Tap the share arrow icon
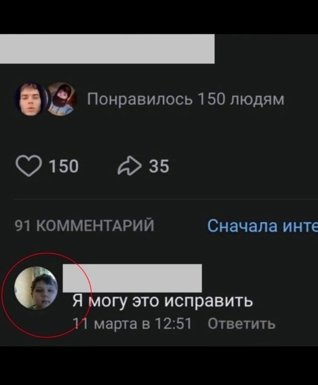Image resolution: width=318 pixels, height=385 pixels. tap(130, 166)
